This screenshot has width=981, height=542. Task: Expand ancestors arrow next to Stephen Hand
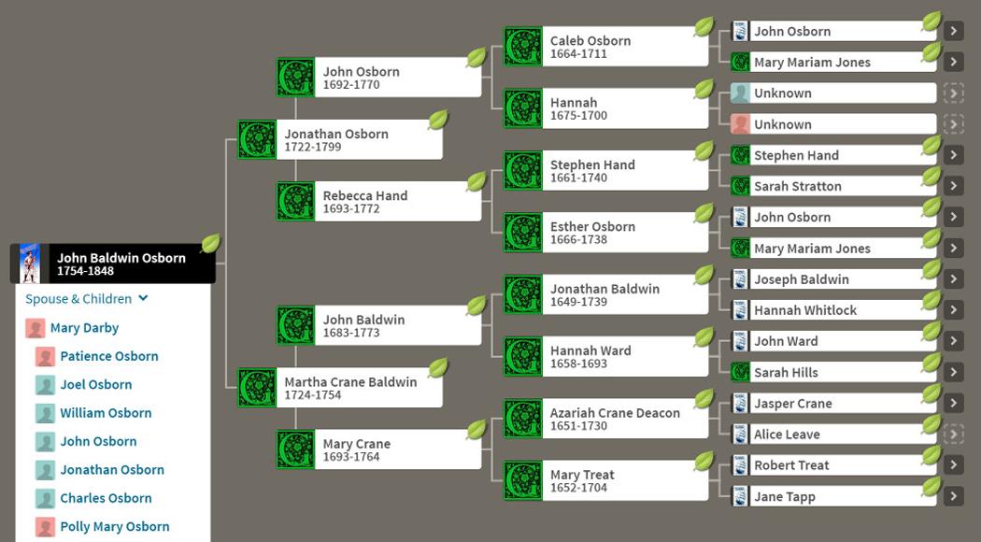click(x=953, y=155)
